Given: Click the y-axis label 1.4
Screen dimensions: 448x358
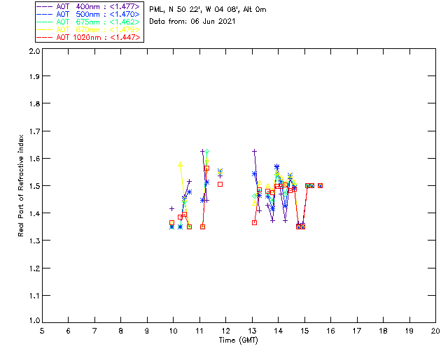Looking at the screenshot, I should coord(34,213).
